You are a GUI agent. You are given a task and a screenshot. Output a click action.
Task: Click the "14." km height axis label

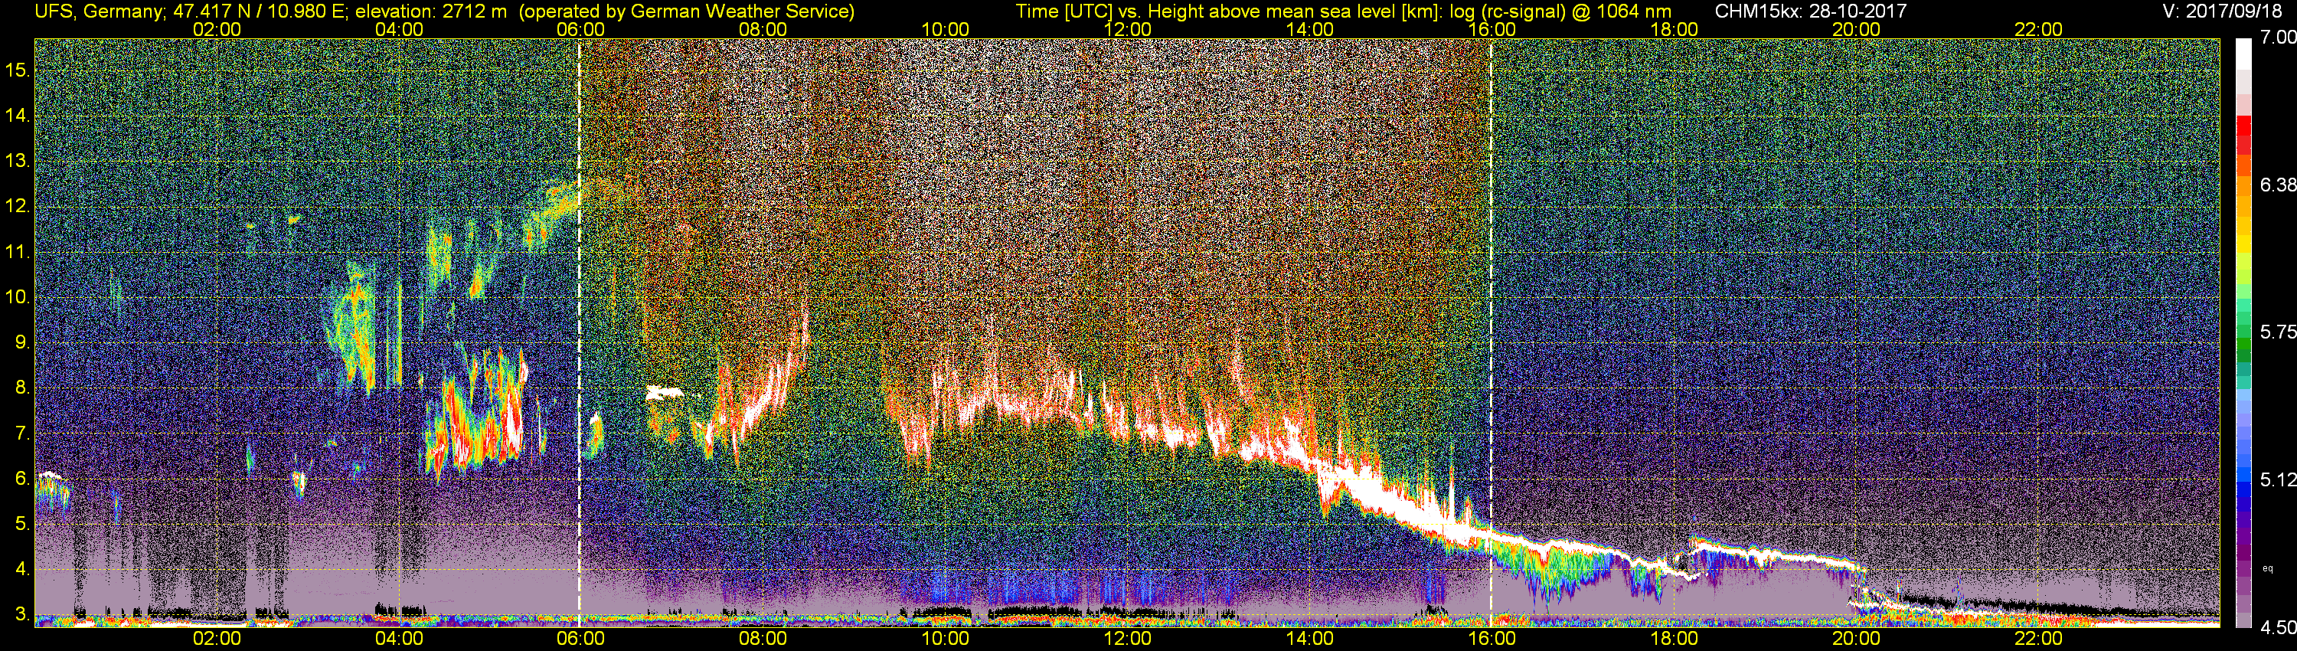click(x=17, y=116)
